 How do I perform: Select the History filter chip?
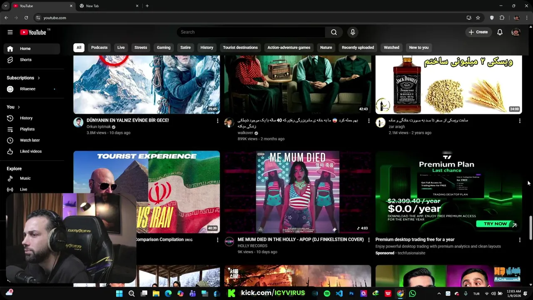pos(207,47)
